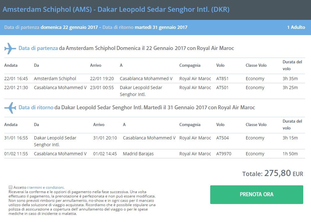This screenshot has width=311, height=222.
Task: Click arrival time 31/01 20:10
Action: pyautogui.click(x=105, y=138)
